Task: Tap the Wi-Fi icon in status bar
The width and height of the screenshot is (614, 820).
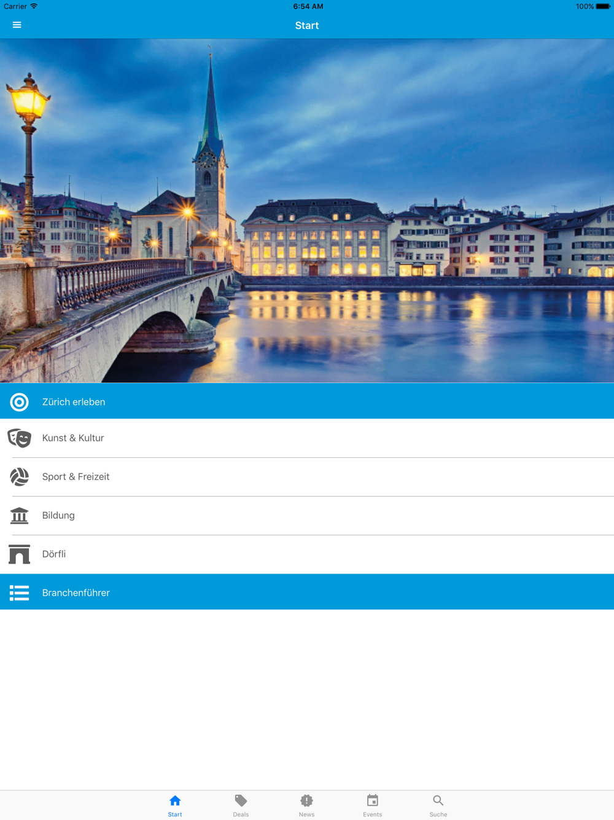Action: tap(34, 6)
